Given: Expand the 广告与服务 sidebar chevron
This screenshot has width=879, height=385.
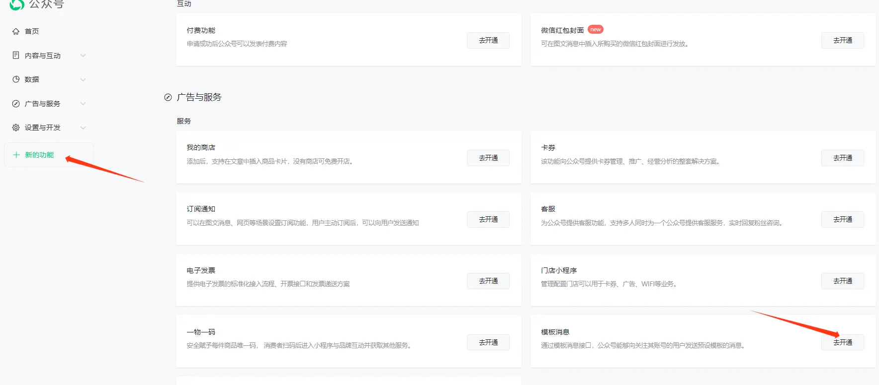Looking at the screenshot, I should pos(83,104).
